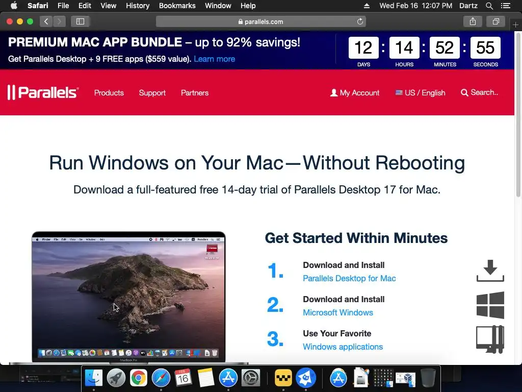Image resolution: width=522 pixels, height=392 pixels.
Task: Click the Windows applications link
Action: click(x=343, y=347)
